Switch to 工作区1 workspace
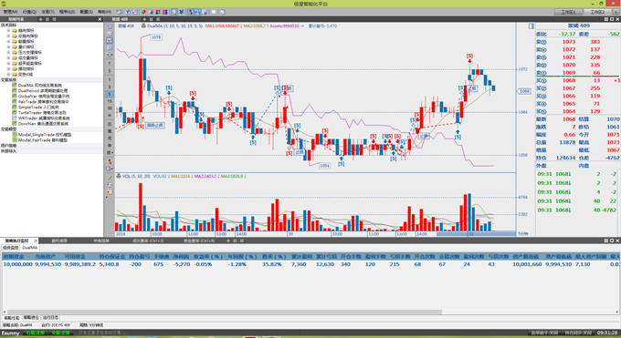621x338 pixels. [568, 12]
